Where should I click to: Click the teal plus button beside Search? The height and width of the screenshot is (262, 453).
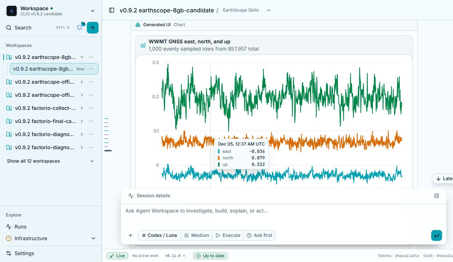[93, 28]
